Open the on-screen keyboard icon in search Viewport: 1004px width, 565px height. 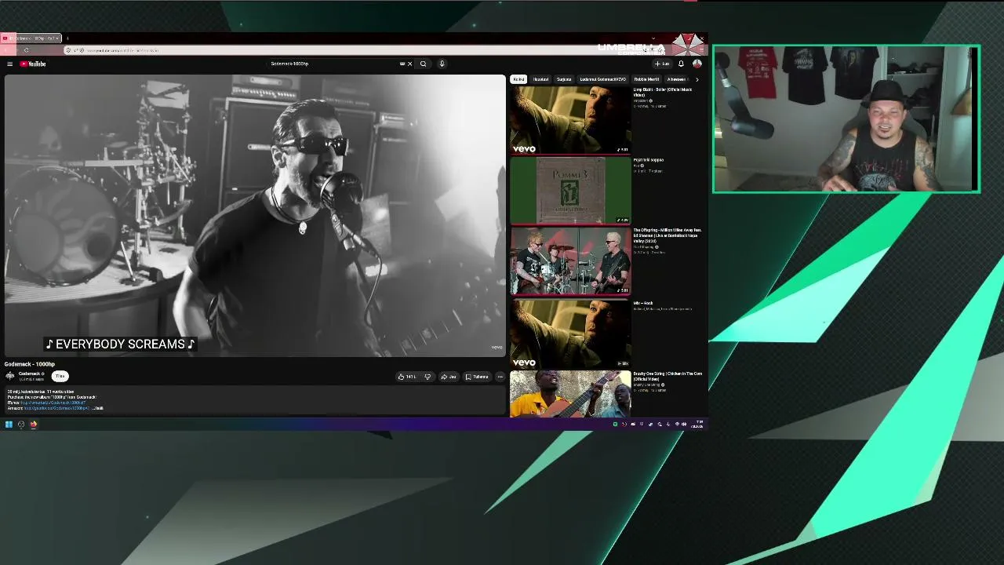[x=402, y=64]
